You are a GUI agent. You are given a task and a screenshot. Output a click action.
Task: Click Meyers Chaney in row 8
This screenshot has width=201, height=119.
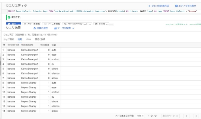[x=29, y=83]
